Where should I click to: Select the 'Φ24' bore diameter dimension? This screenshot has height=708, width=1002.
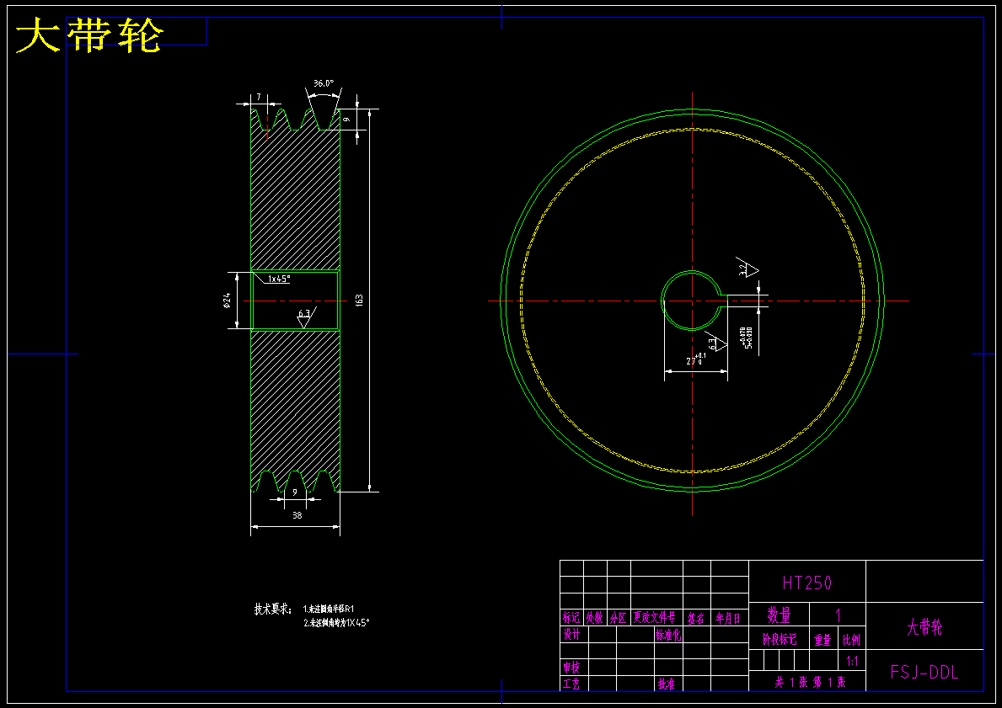click(227, 300)
